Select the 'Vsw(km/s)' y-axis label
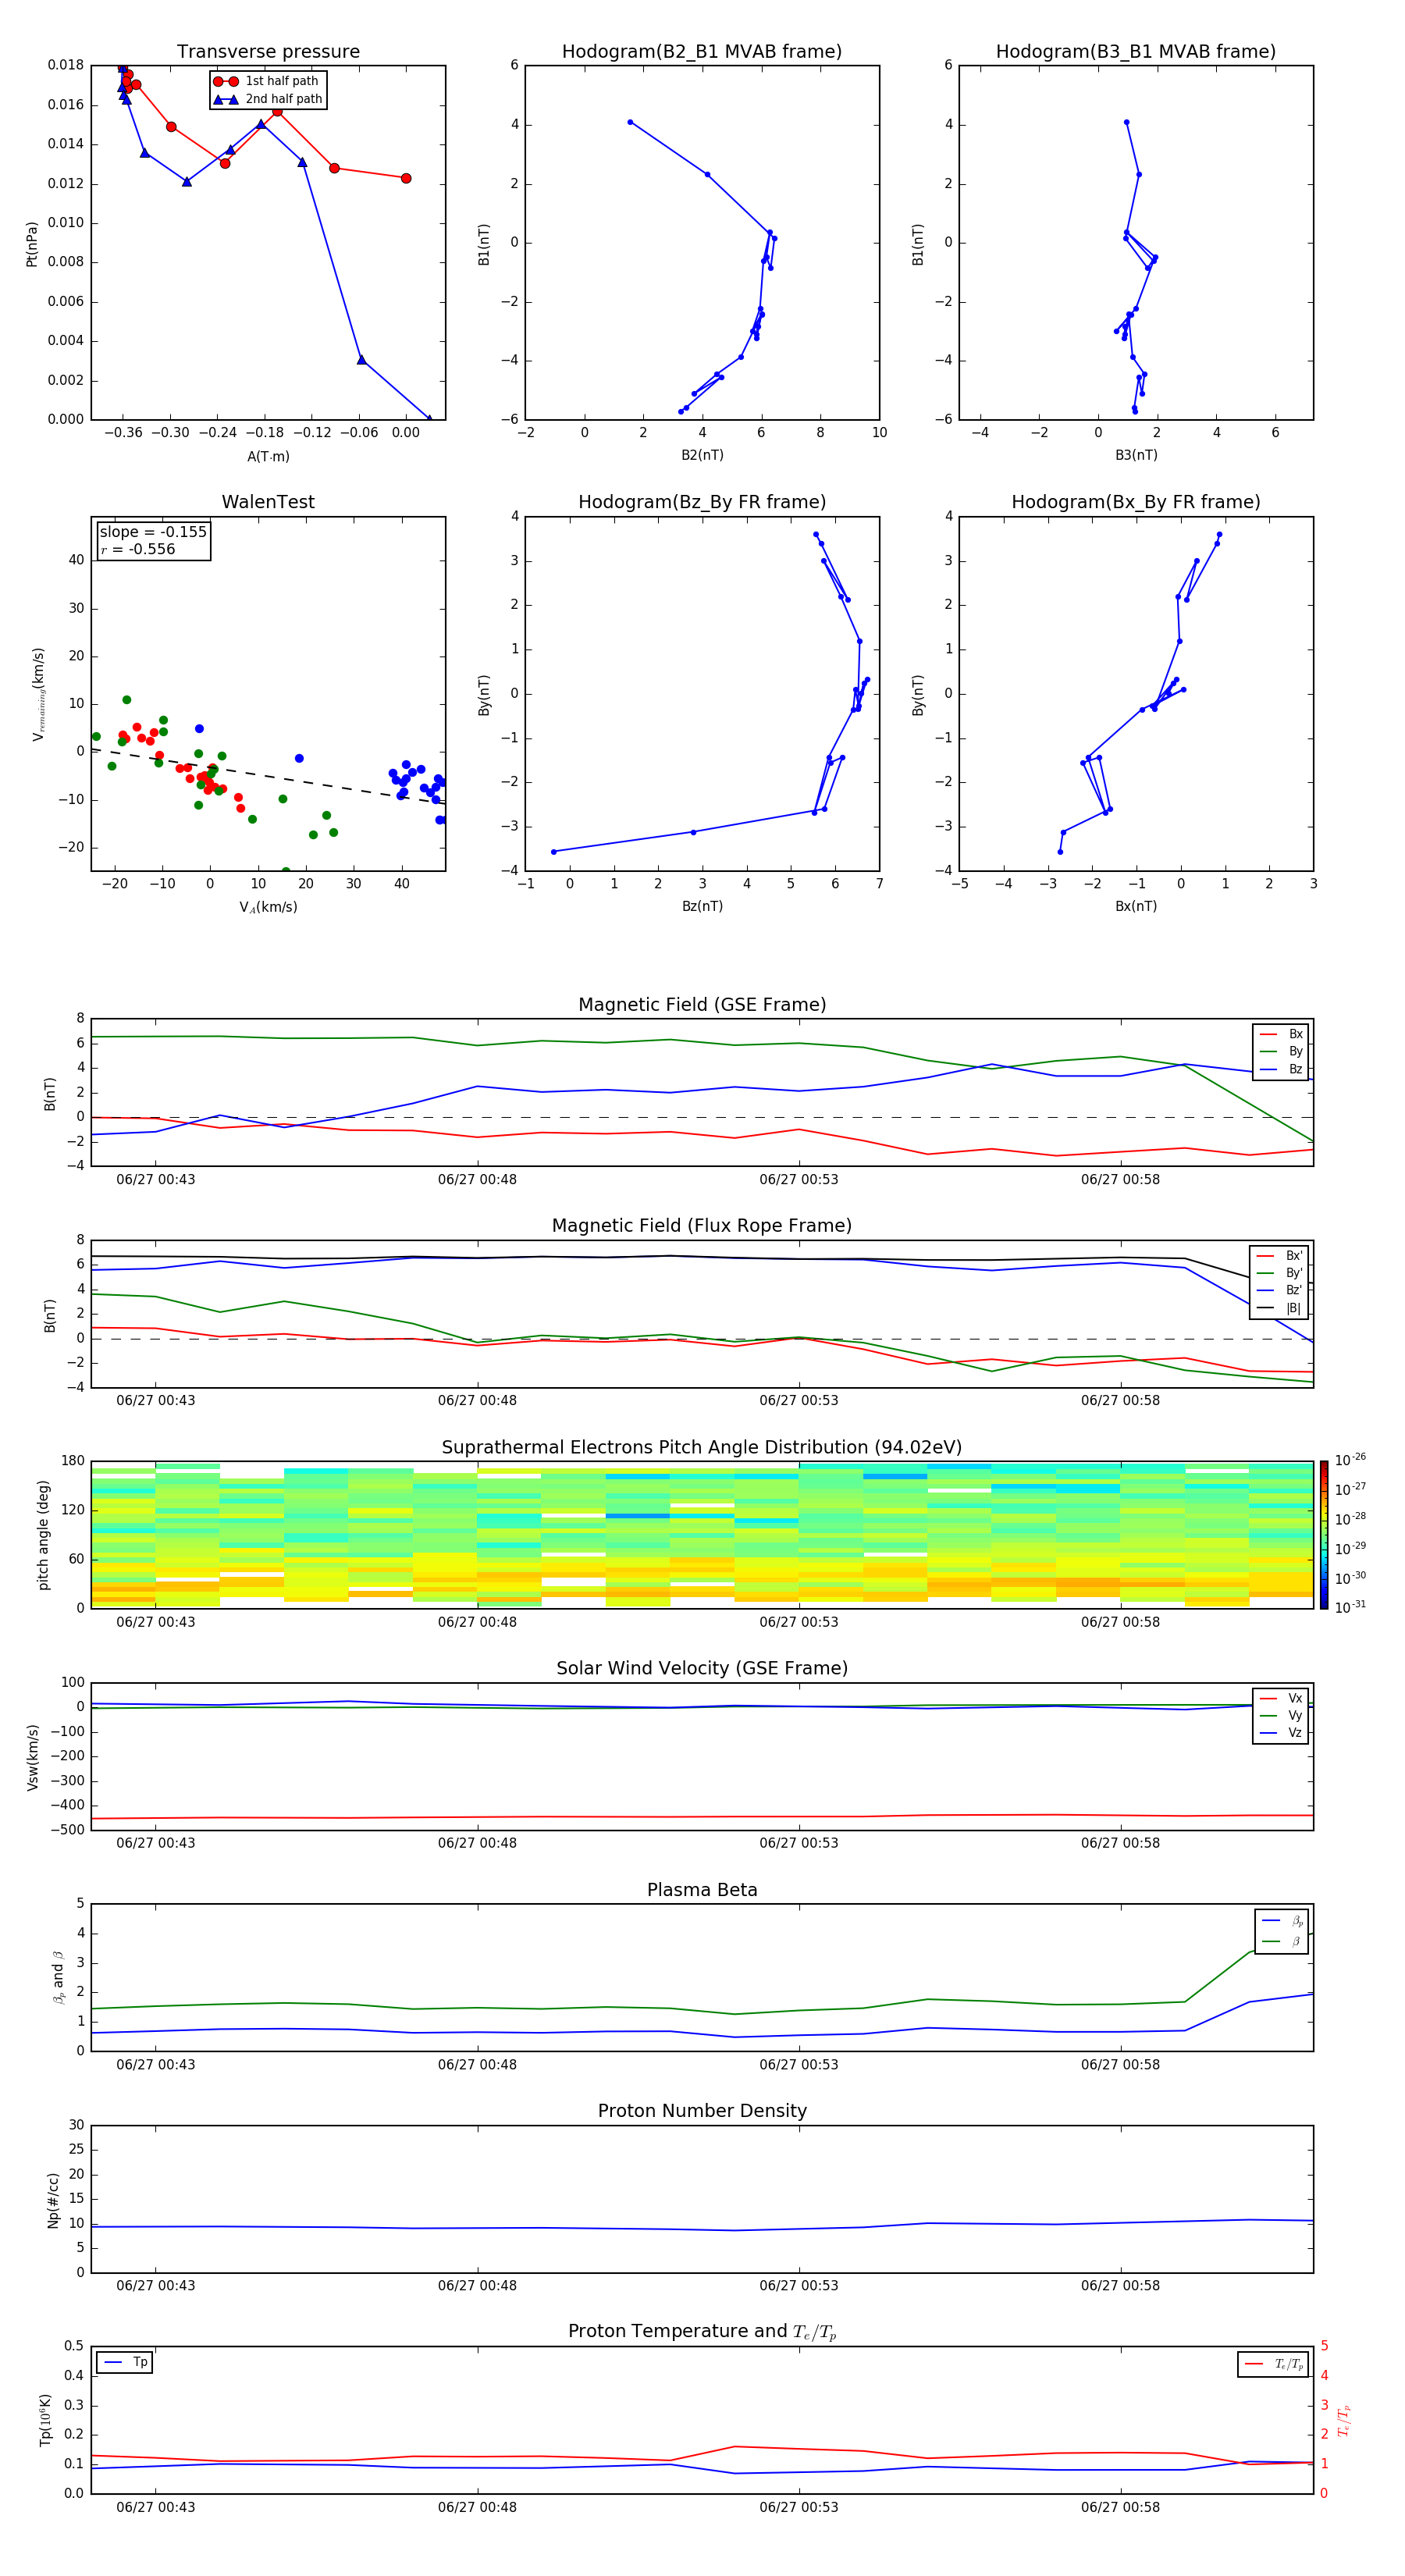Image resolution: width=1405 pixels, height=2576 pixels. (x=32, y=1756)
